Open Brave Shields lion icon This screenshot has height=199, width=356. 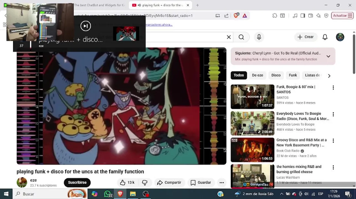(x=236, y=15)
